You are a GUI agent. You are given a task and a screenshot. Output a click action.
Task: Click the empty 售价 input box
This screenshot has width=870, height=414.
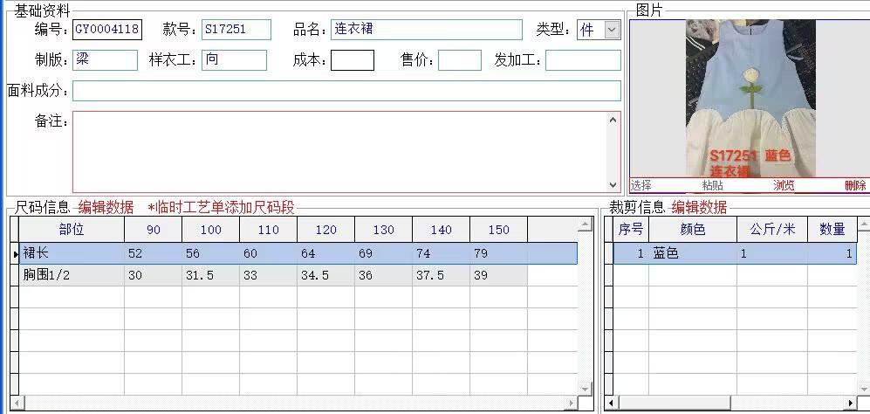pyautogui.click(x=459, y=60)
